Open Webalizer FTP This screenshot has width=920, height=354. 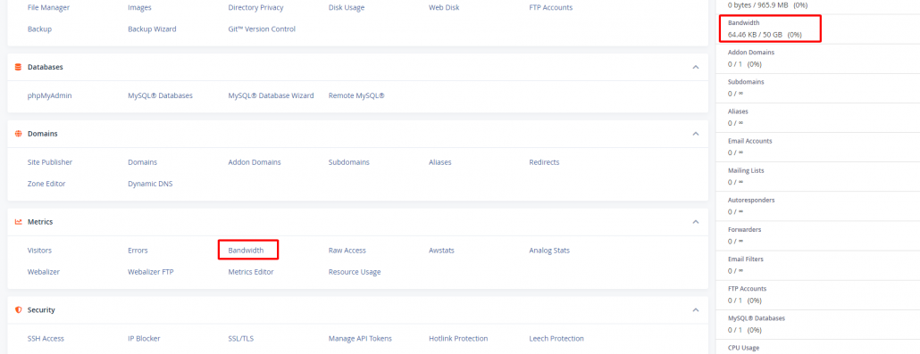[151, 272]
